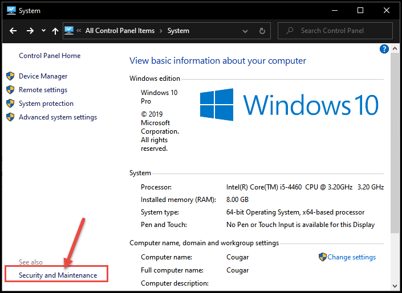
Task: Open Device Manager link
Action: click(x=43, y=76)
